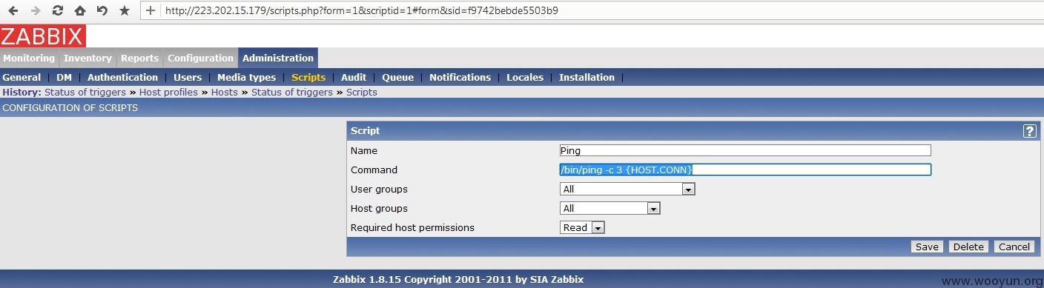Switch to the Monitoring tab

point(29,58)
